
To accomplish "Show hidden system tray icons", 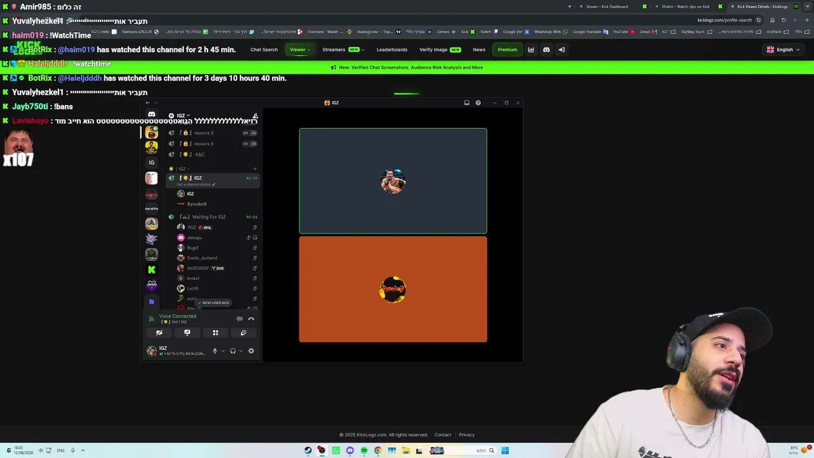I will pyautogui.click(x=83, y=450).
